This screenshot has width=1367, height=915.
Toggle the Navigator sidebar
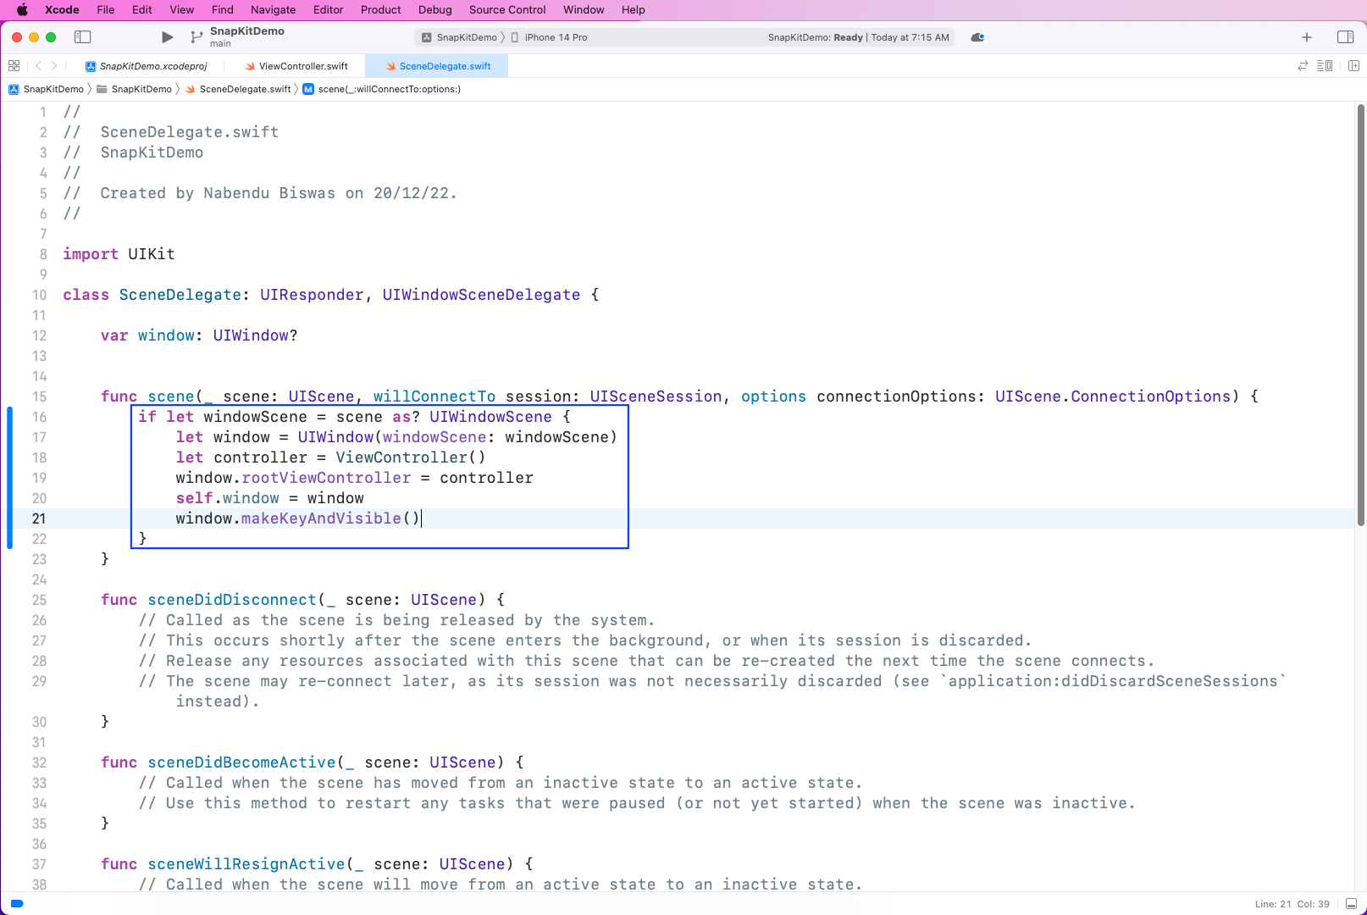[83, 37]
